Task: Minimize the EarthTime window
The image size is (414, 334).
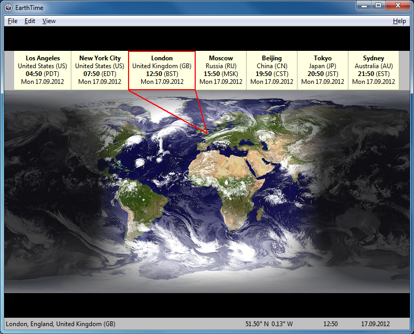Action: point(364,5)
